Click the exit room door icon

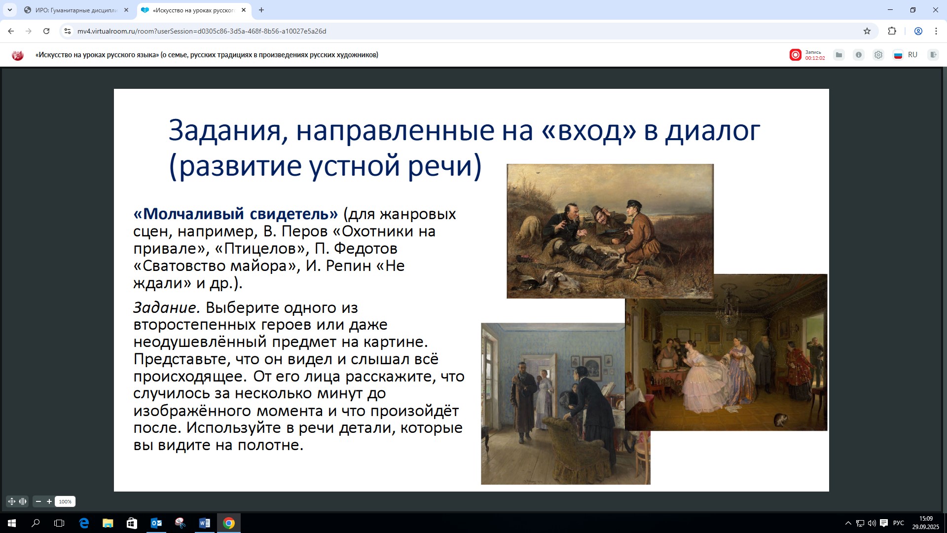933,55
